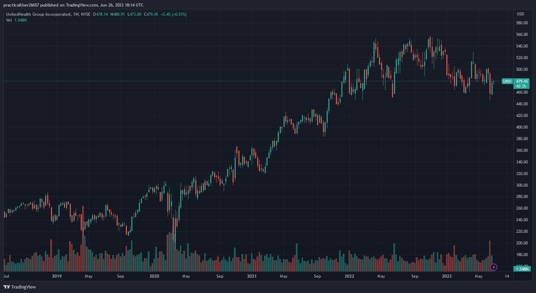The height and width of the screenshot is (293, 536).
Task: Click the 400.00 price scale label
Action: [522, 127]
